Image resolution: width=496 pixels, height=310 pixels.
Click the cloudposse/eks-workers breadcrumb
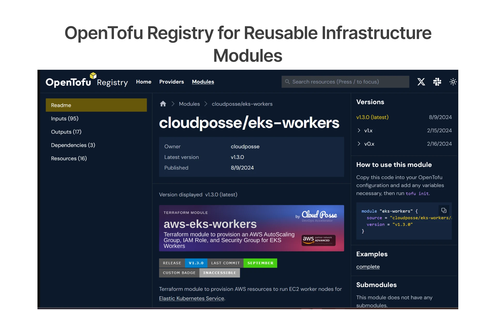[x=242, y=104]
